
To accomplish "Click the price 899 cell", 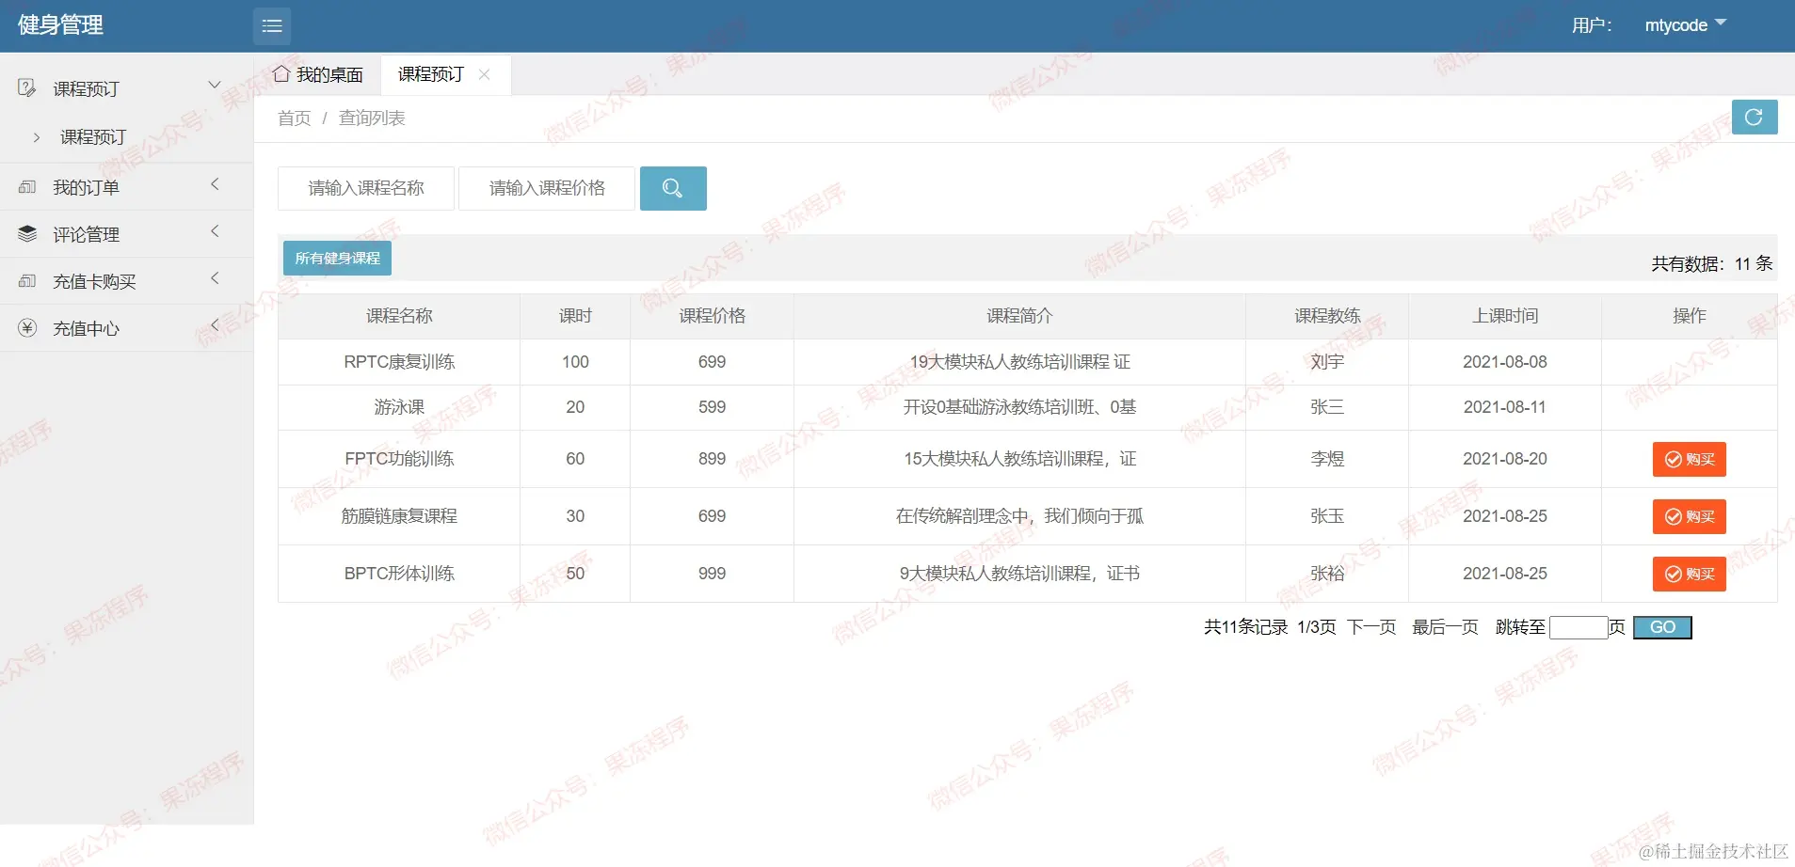I will coord(712,459).
